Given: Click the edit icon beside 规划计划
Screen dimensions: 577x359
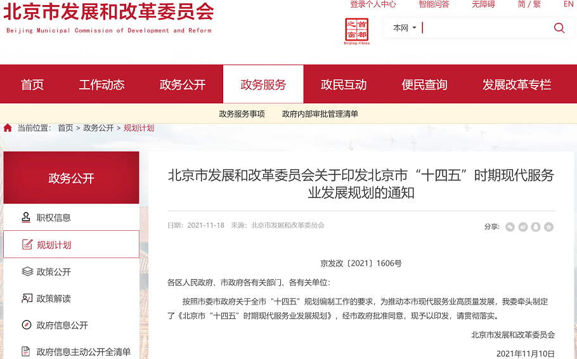Looking at the screenshot, I should click(27, 244).
